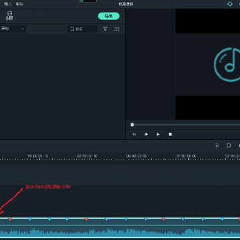Screen dimensions: 240x240
Task: Stop the preview playback
Action: [170, 134]
